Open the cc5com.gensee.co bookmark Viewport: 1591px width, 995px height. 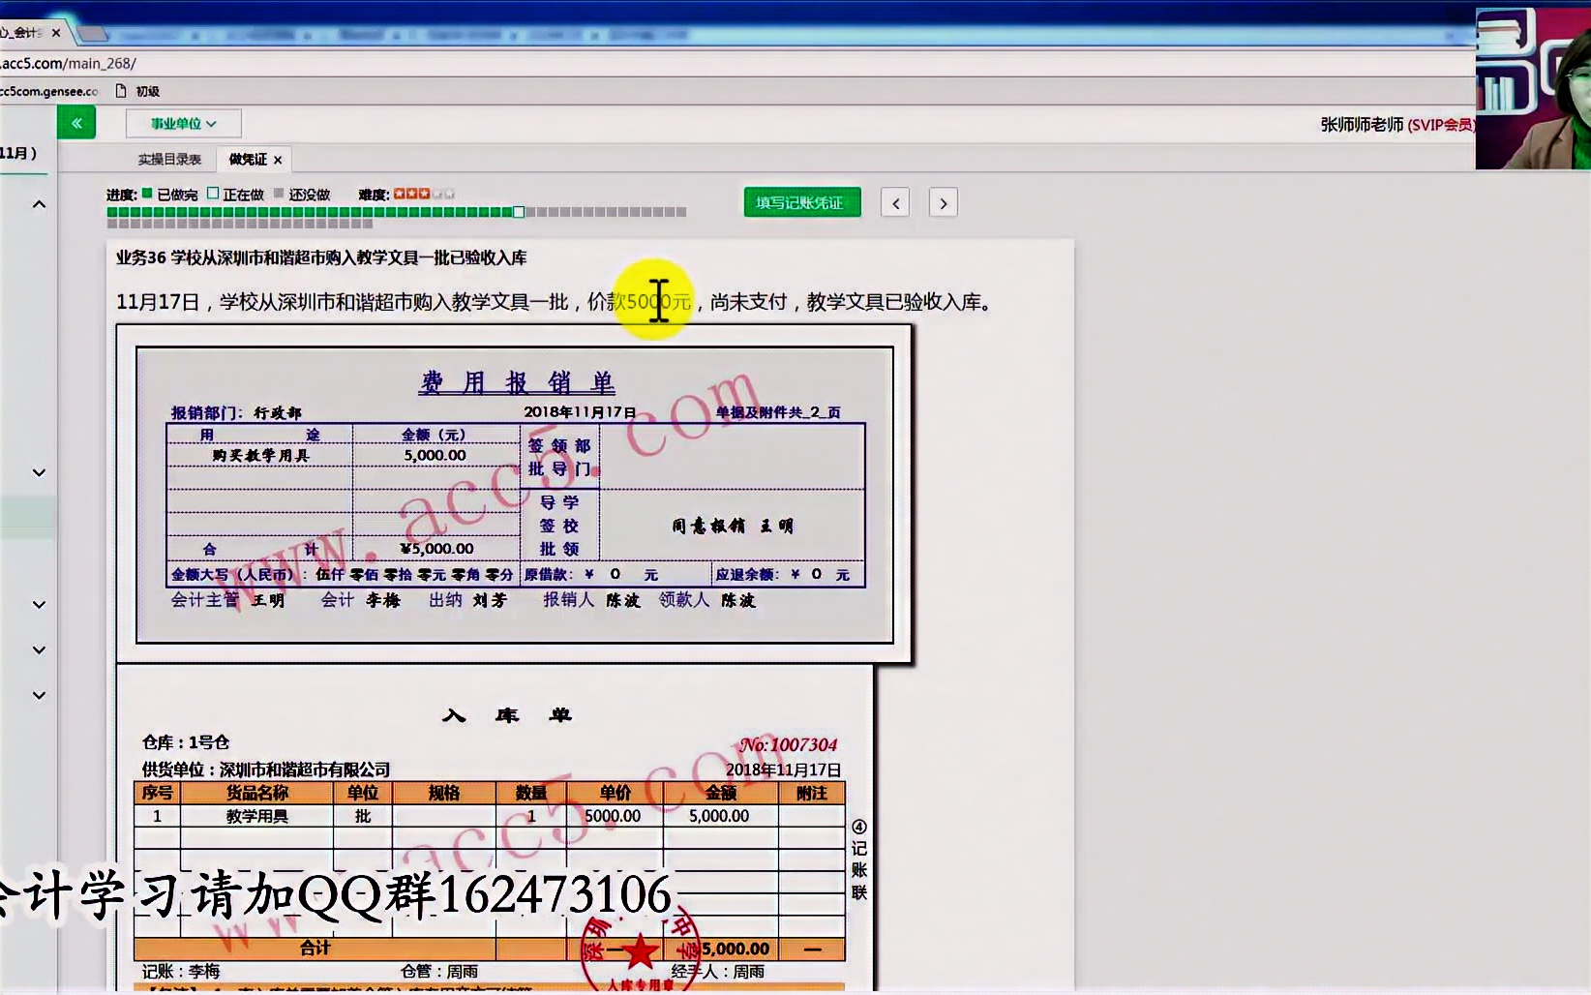[x=49, y=91]
